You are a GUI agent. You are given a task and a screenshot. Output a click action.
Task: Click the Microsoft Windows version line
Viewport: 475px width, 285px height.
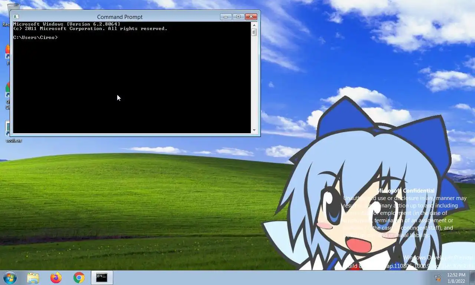coord(67,24)
